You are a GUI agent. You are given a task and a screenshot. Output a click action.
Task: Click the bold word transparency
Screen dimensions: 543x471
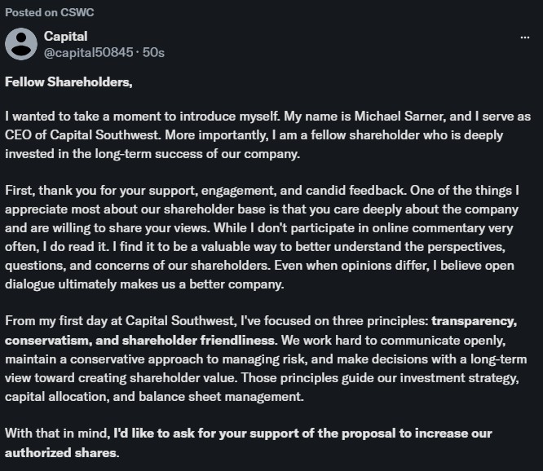(474, 321)
